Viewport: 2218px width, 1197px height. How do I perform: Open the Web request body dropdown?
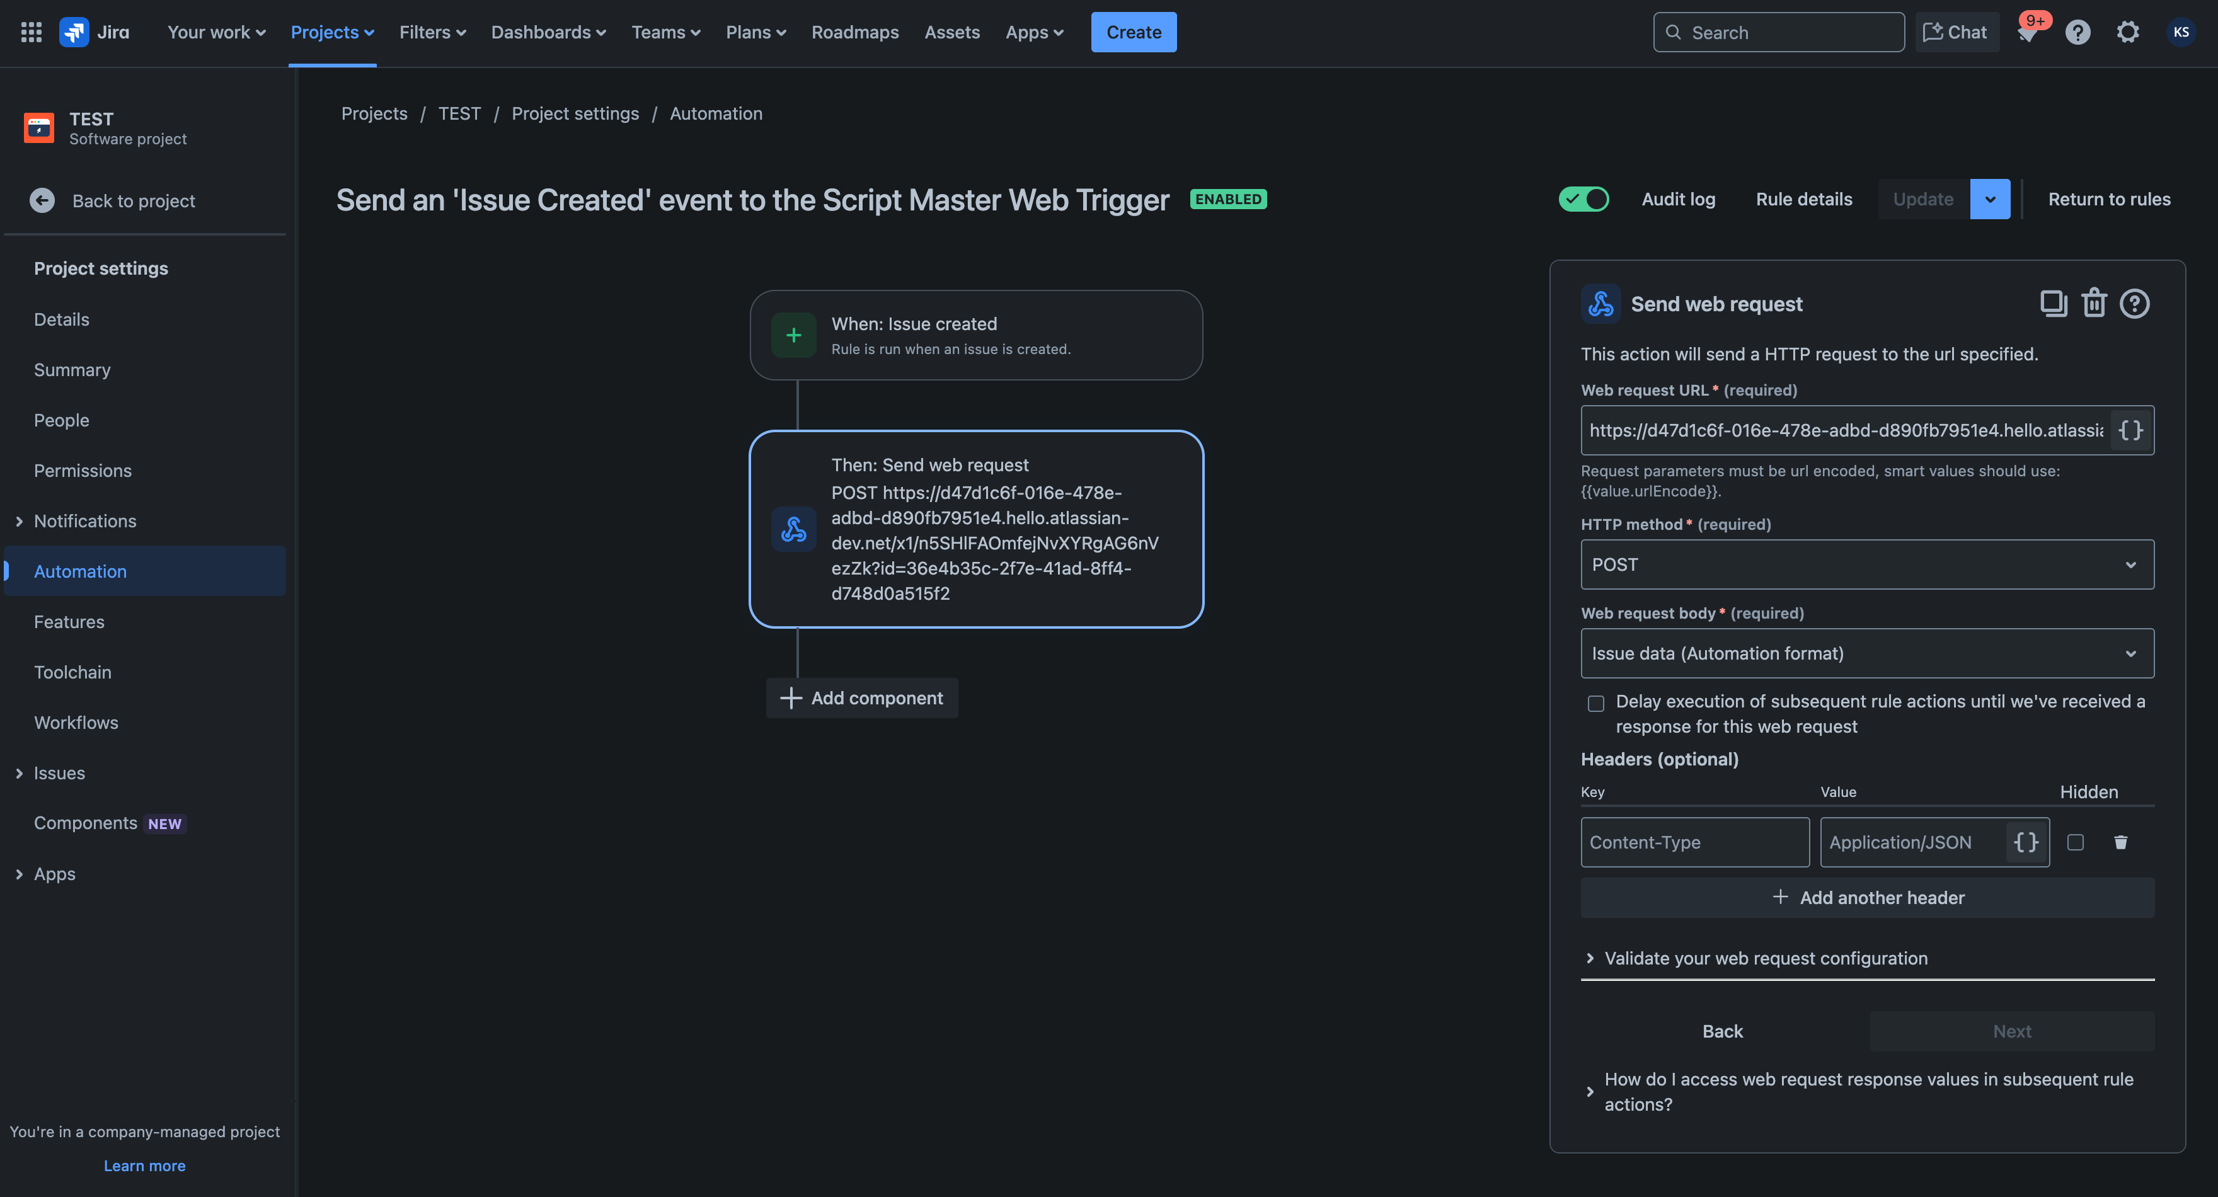tap(1866, 653)
